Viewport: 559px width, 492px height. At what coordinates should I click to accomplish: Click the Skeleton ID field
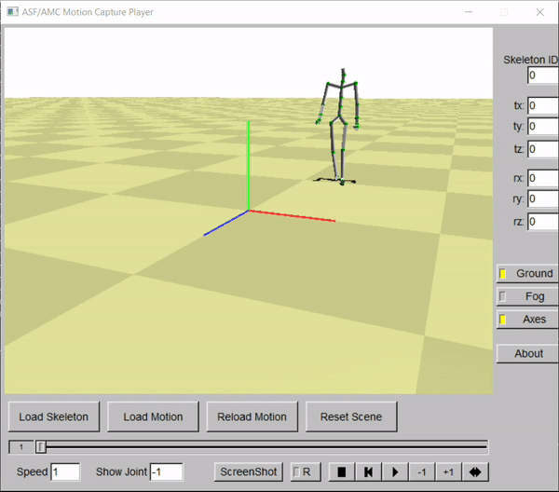[542, 75]
